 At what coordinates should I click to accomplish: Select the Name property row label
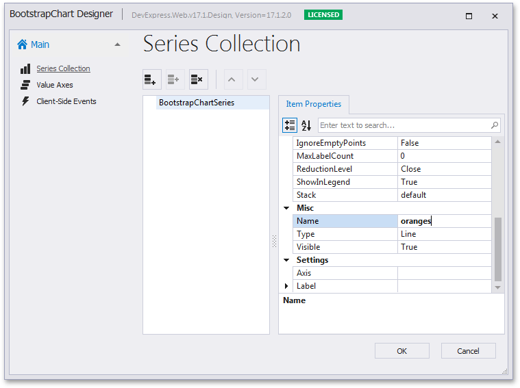pos(345,221)
